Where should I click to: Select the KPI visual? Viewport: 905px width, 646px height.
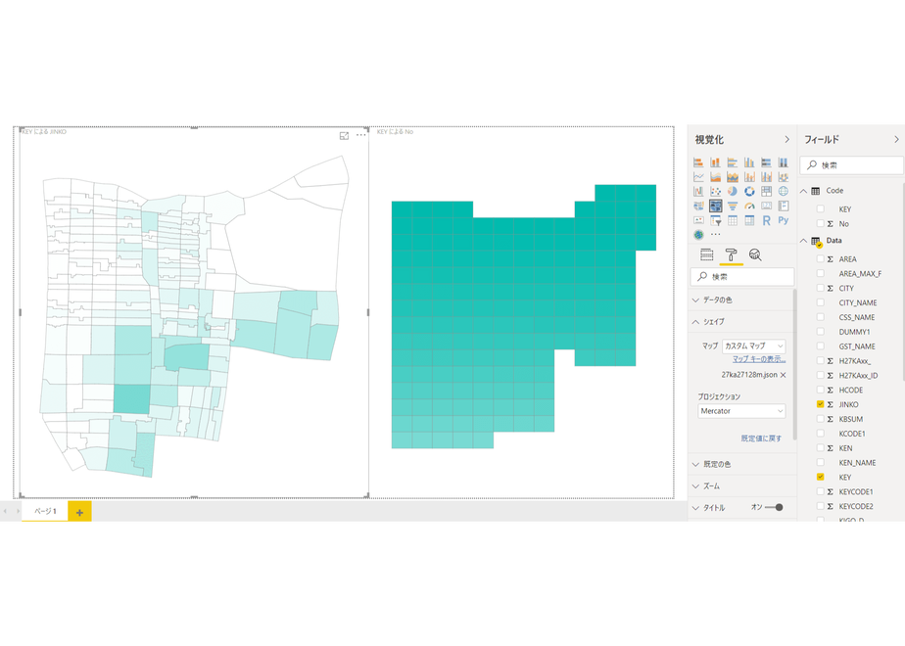coord(698,220)
